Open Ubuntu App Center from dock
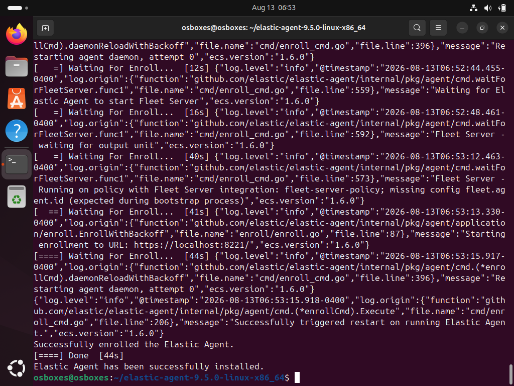 pos(17,99)
